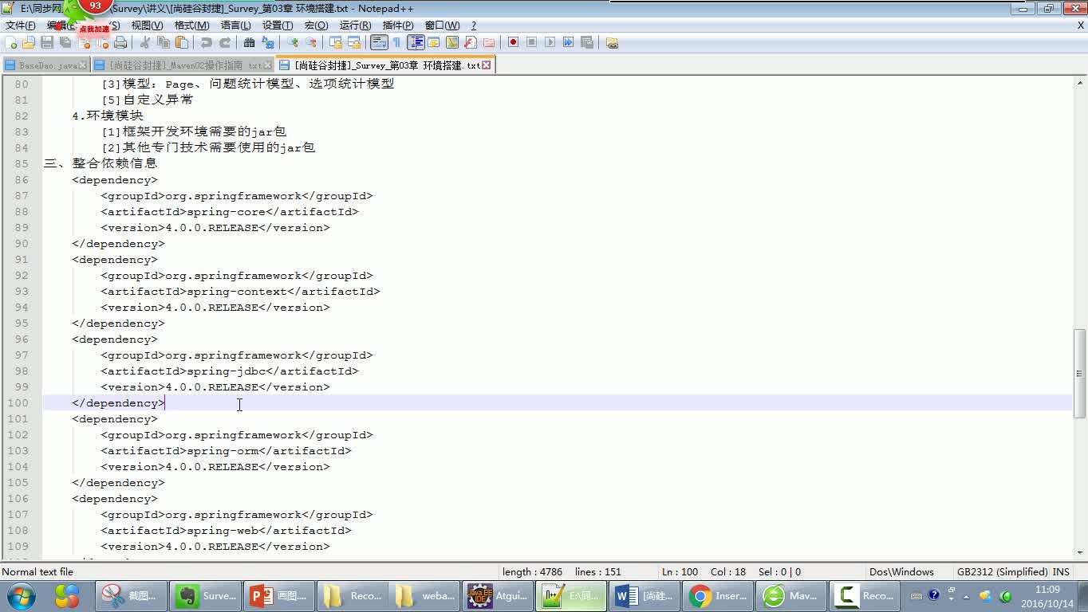Click the last toolbar folder icon
This screenshot has height=612, width=1088.
[x=612, y=43]
